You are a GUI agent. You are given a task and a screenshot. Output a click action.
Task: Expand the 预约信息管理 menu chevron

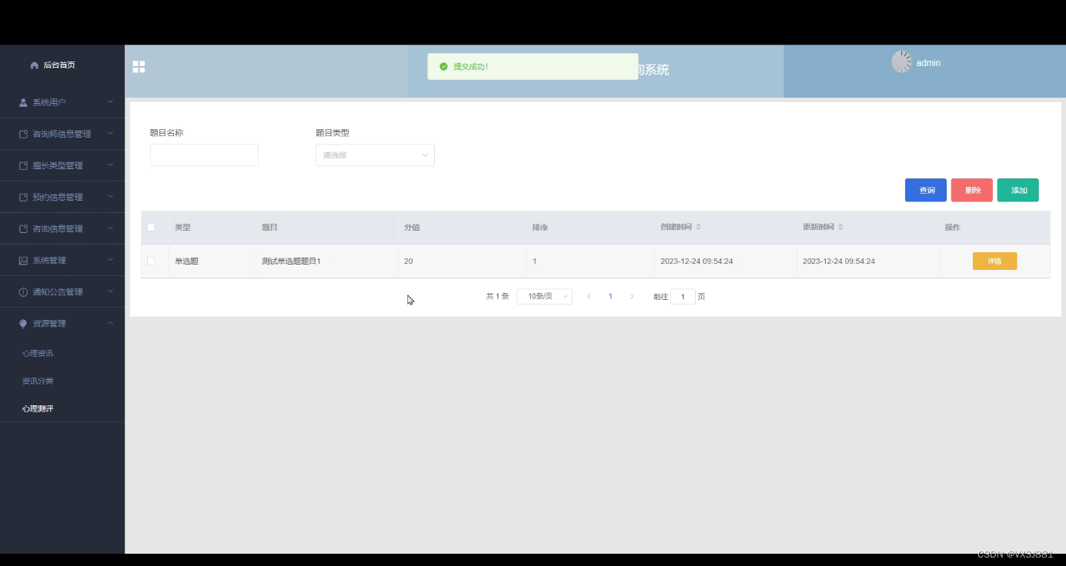pyautogui.click(x=110, y=196)
